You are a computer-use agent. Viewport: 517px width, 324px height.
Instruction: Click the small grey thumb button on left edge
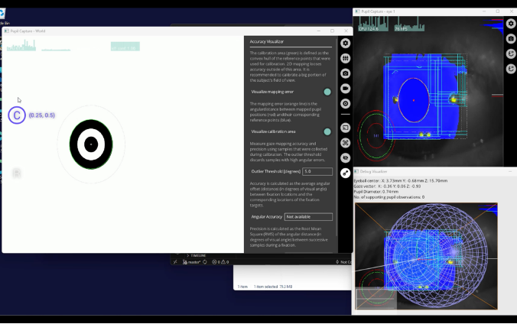16,173
